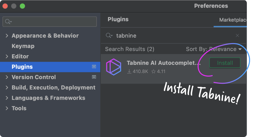Click the magnifier icon in settings search box
Viewport: 256px width, 137px height.
(x=8, y=22)
